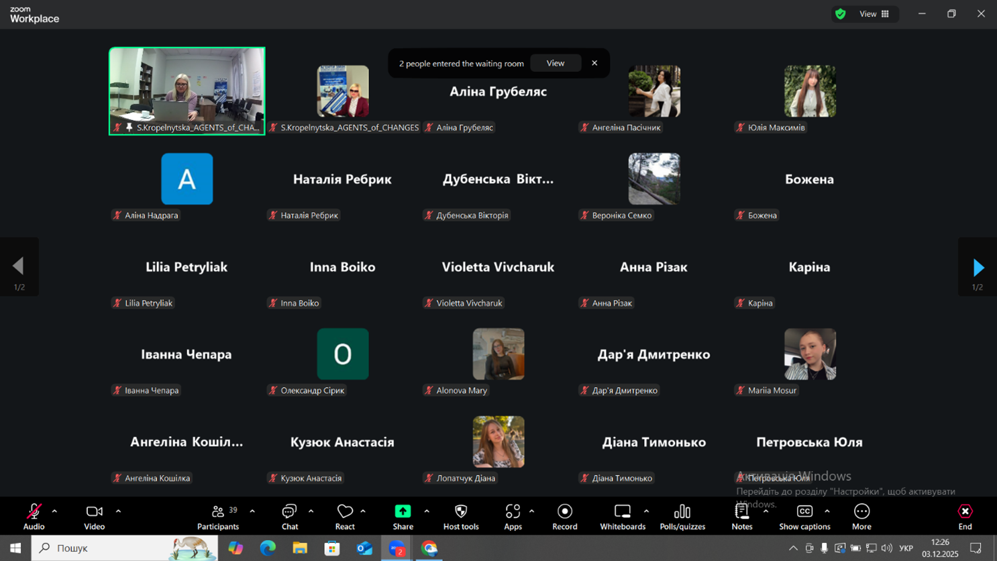
Task: Unmute microphone with the Audio button
Action: [34, 517]
